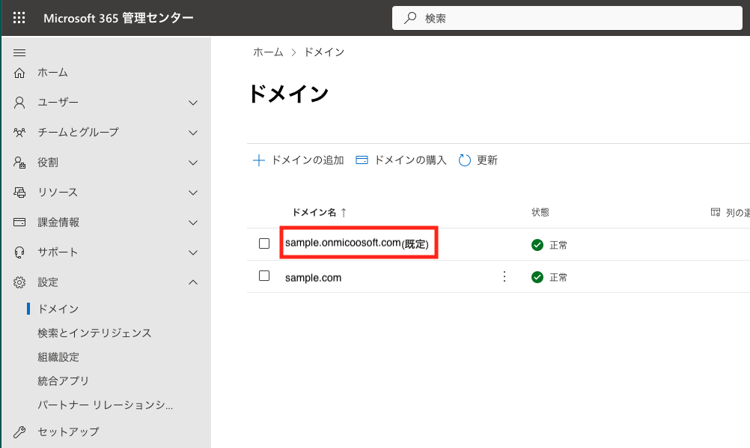The image size is (750, 448).
Task: Open the sample.com domain
Action: 314,278
